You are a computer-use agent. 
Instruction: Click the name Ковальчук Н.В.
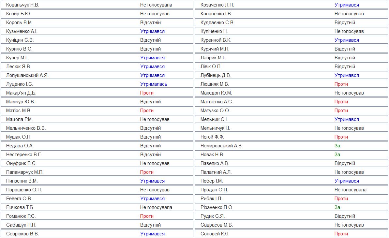tap(22, 5)
